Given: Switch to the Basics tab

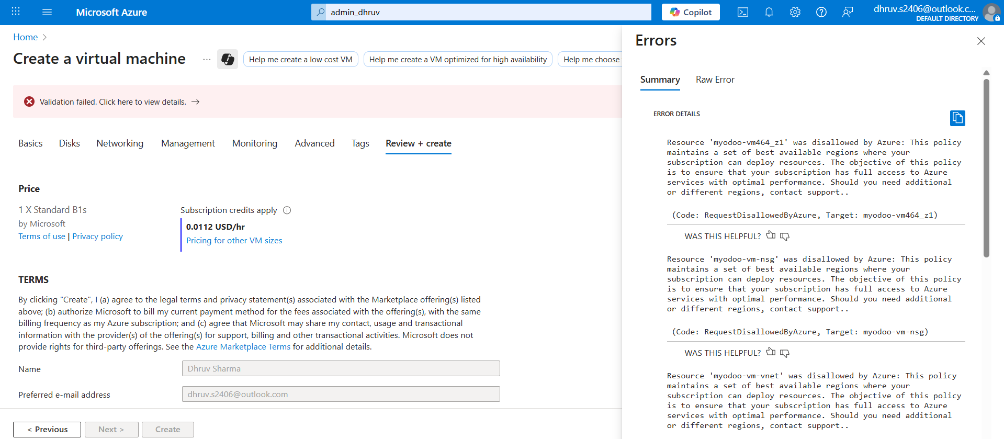Looking at the screenshot, I should pyautogui.click(x=30, y=143).
